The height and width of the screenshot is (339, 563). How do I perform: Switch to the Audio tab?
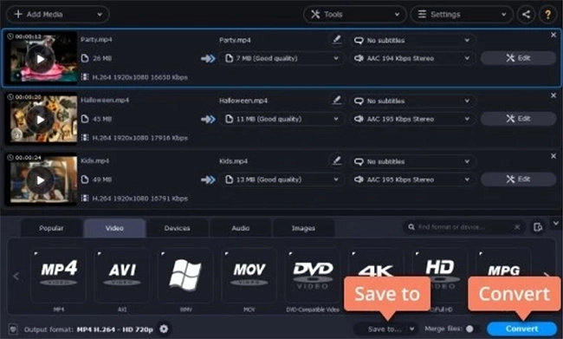[241, 228]
